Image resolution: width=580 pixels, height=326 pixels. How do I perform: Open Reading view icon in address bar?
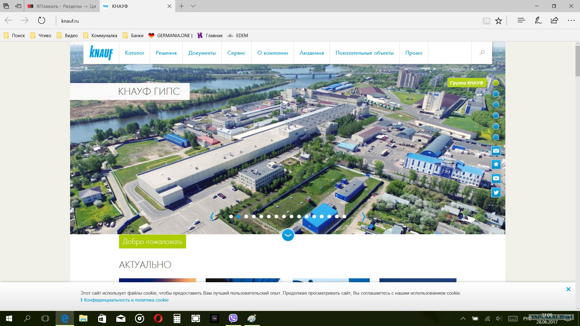pos(486,21)
